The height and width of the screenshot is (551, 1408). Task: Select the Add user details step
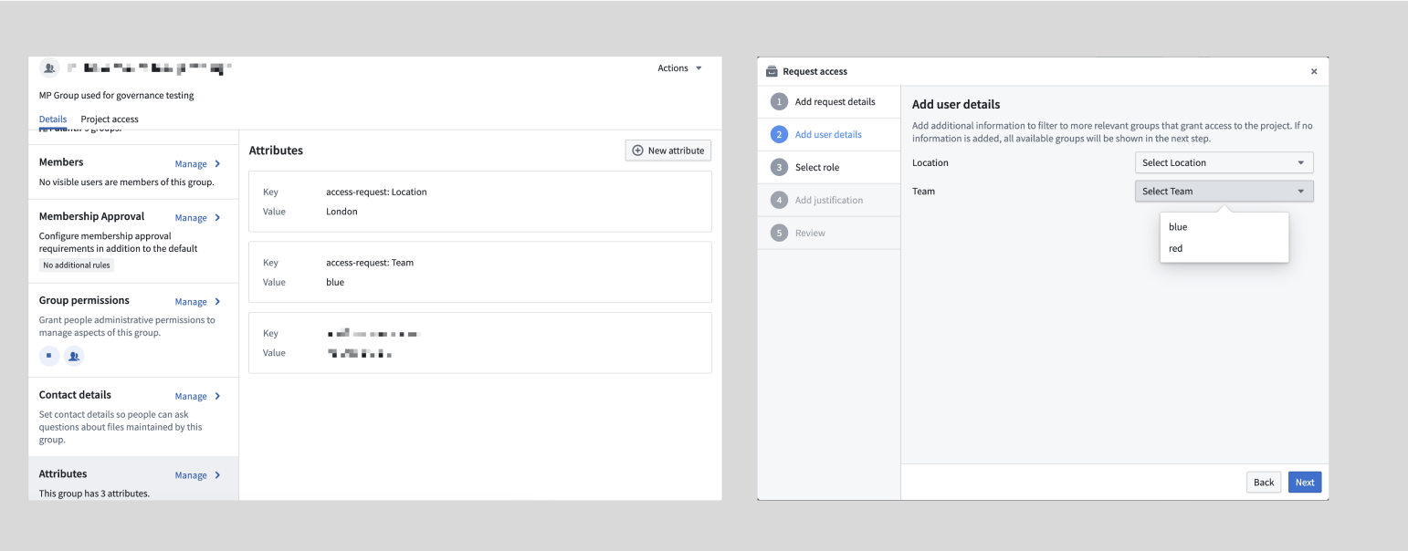[829, 134]
